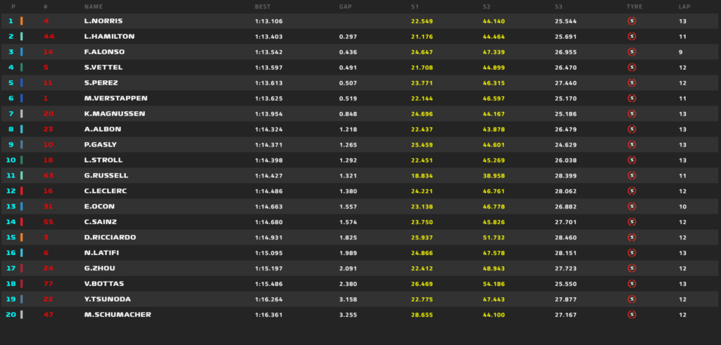The width and height of the screenshot is (721, 345).
Task: Click the best lap time 1:14.324 for Albon
Action: click(x=269, y=130)
